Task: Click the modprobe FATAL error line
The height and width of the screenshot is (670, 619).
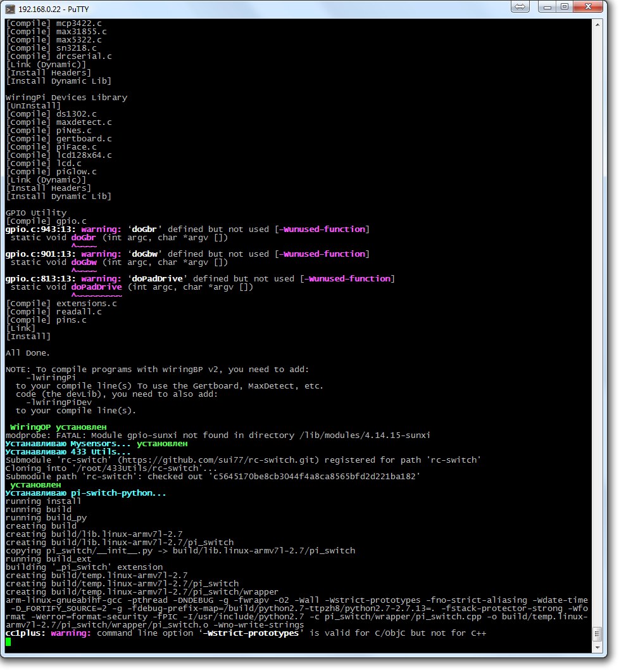Action: tap(218, 435)
